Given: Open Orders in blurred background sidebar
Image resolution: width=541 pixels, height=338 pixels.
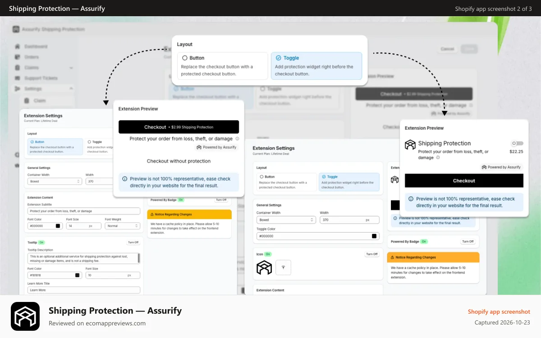Looking at the screenshot, I should point(32,57).
